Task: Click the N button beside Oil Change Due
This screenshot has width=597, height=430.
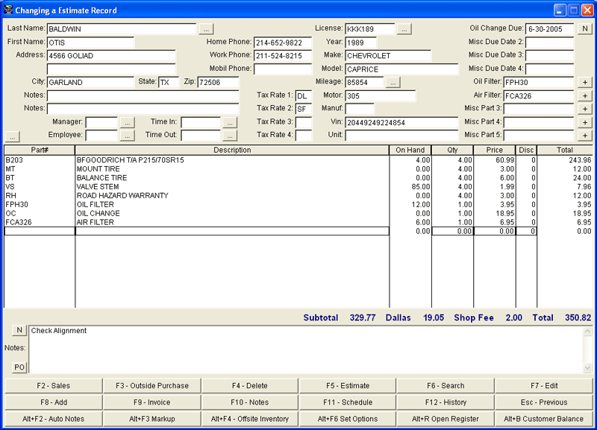Action: click(584, 28)
